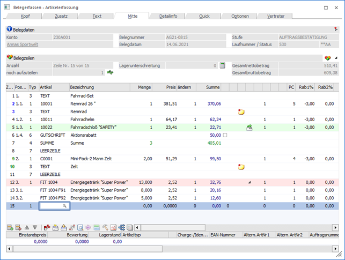This screenshot has height=260, width=345.
Task: Open the yellow note icon on Rennrad row
Action: pos(241,111)
